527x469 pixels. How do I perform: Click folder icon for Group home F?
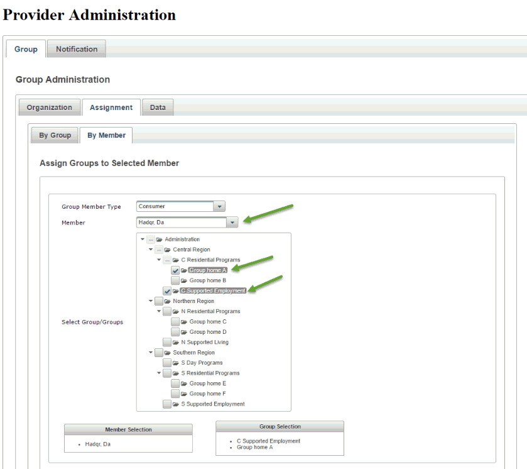(184, 394)
